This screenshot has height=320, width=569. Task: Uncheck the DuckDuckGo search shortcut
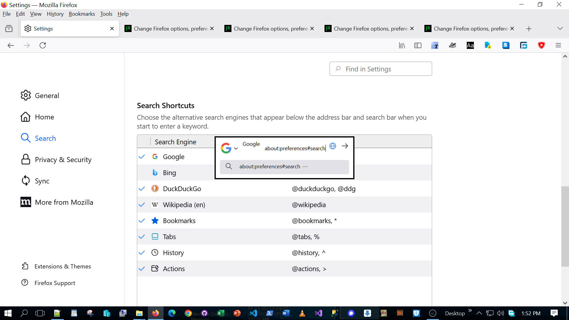142,189
